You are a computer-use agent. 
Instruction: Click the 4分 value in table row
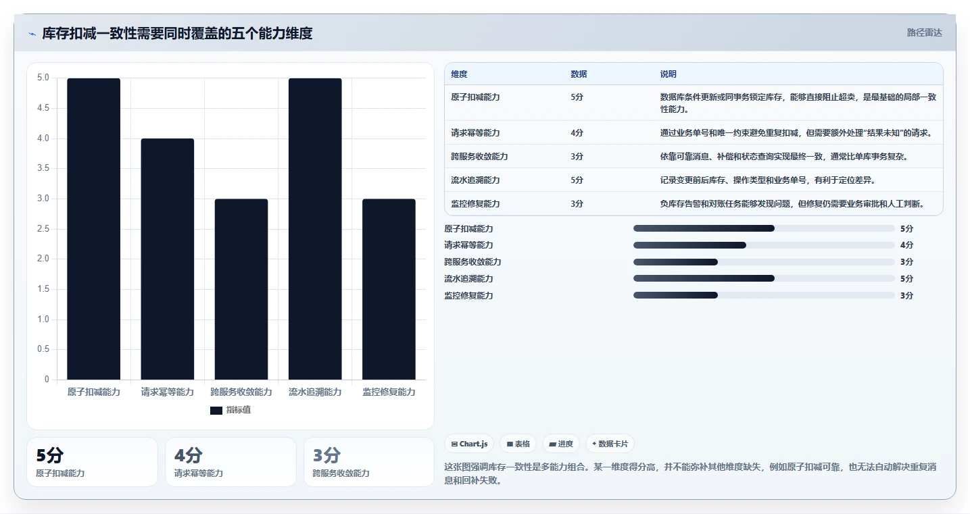click(577, 133)
